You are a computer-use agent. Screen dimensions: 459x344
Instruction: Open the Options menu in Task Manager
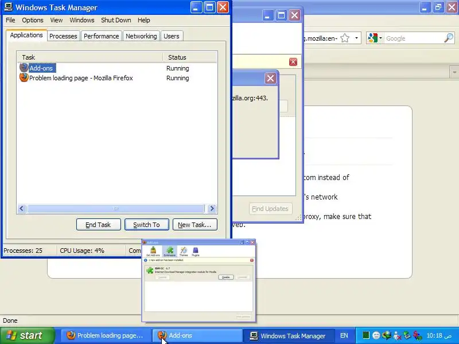point(33,20)
